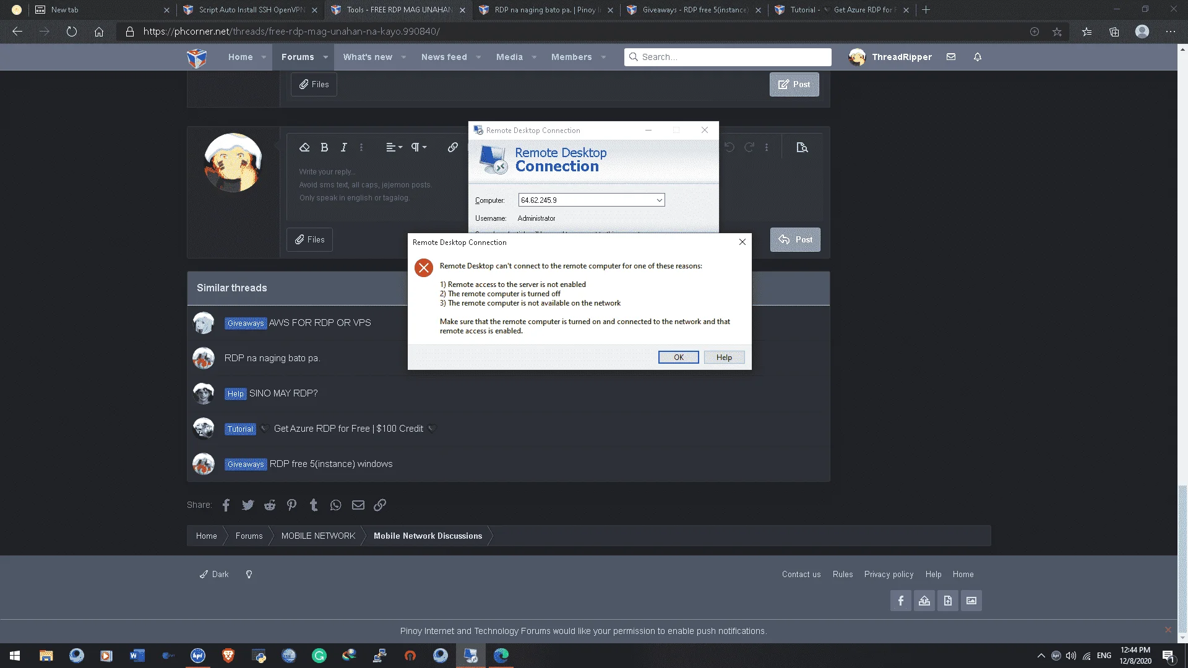Screen dimensions: 1188x668
Task: Open the alerts bell icon
Action: click(978, 57)
